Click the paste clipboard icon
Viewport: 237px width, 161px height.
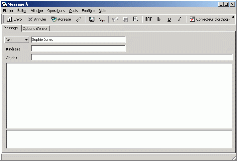click(135, 19)
